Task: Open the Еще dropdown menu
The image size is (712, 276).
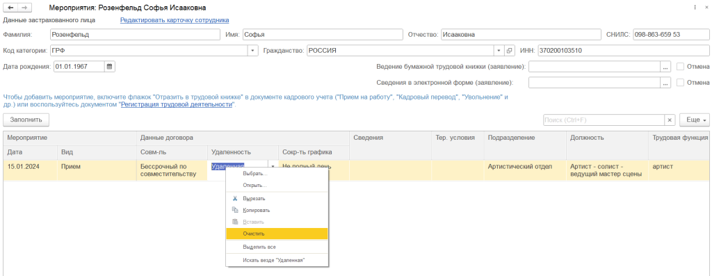Action: coord(694,120)
